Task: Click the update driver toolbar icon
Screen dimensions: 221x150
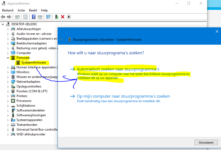Action: [x=57, y=17]
